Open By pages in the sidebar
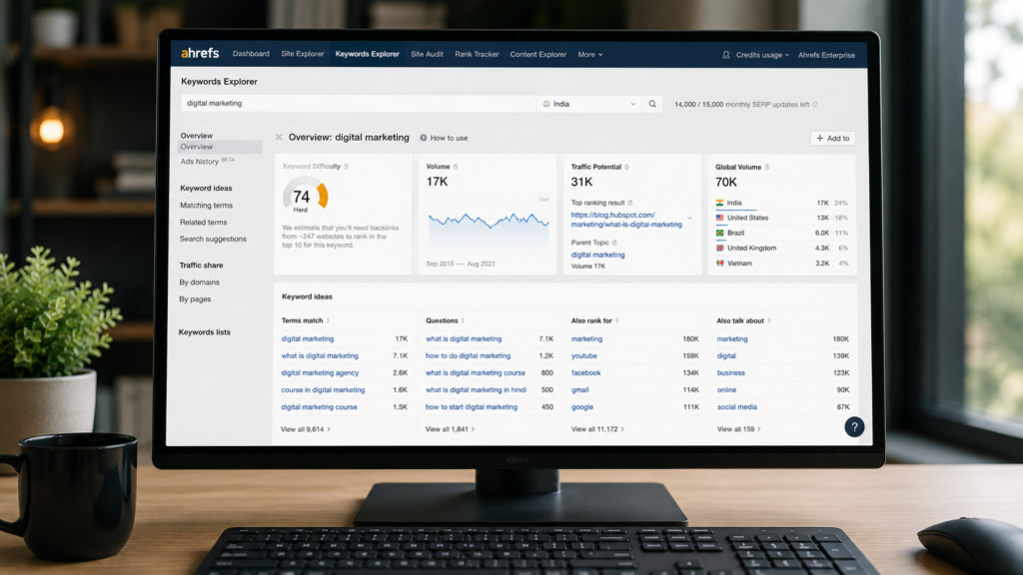 click(195, 299)
